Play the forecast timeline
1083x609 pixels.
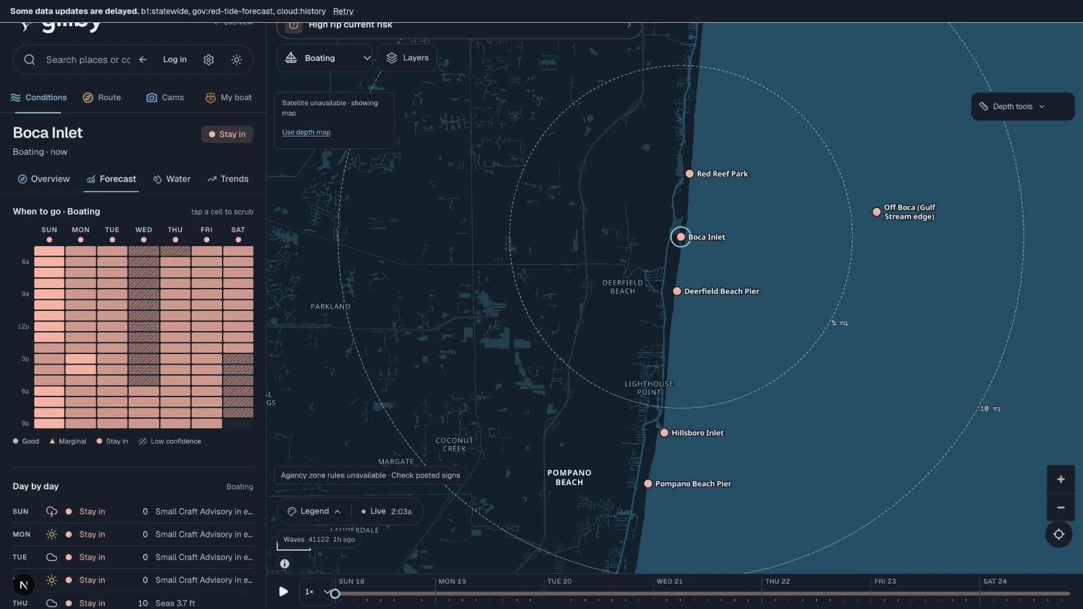(284, 592)
